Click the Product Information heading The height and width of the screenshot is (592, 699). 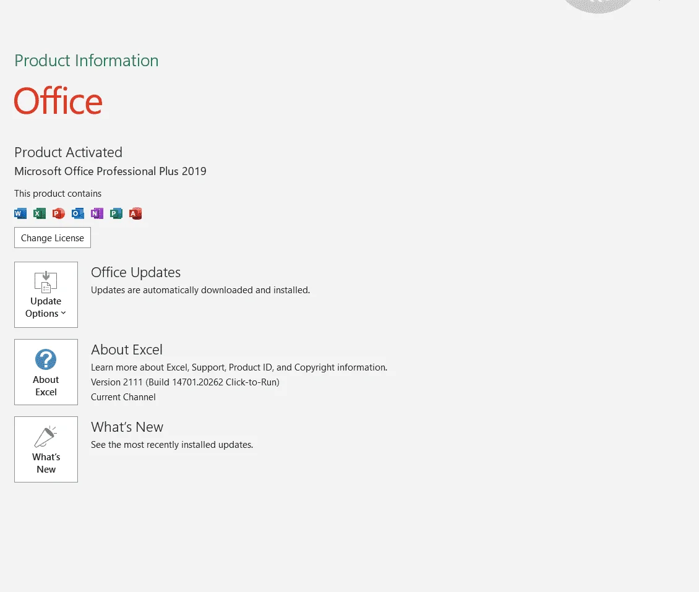click(87, 61)
